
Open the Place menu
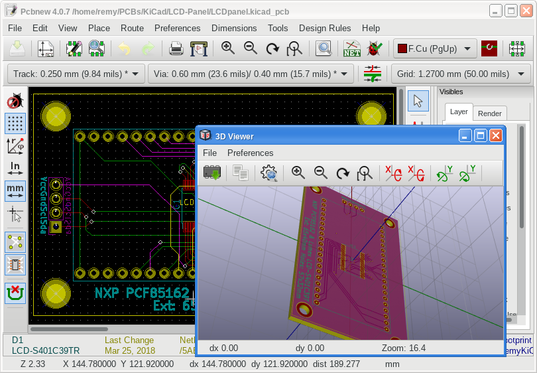(x=99, y=28)
